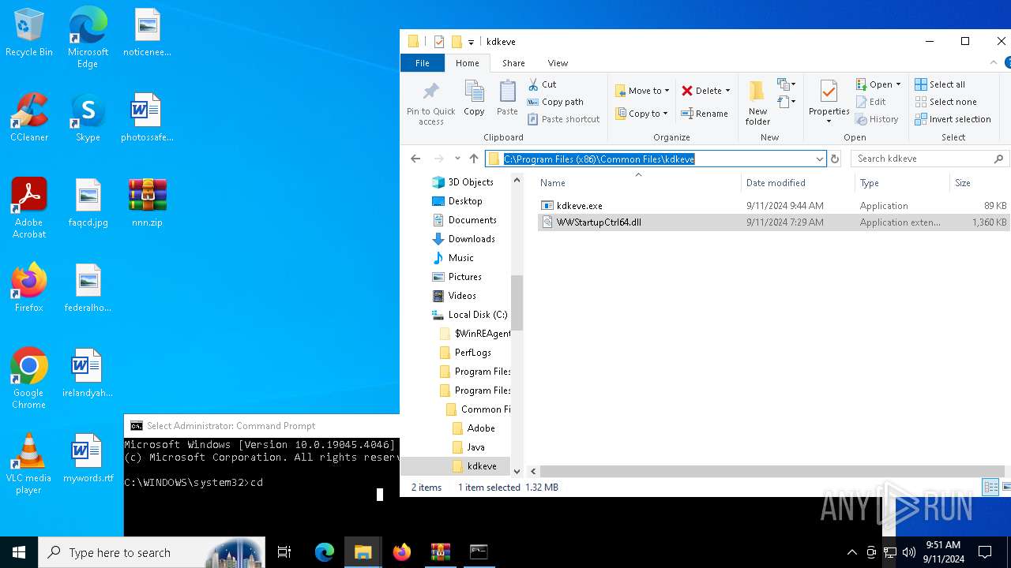
Task: Click the Windows Start button
Action: pos(19,552)
